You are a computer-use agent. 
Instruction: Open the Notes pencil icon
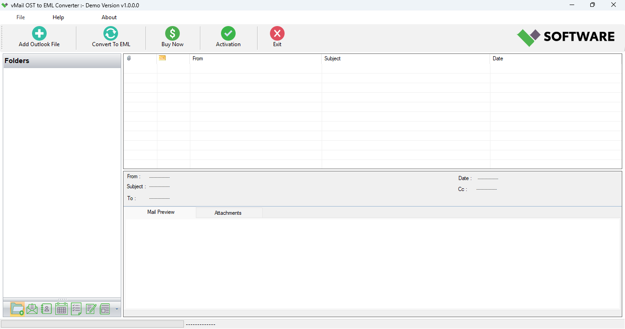[91, 308]
